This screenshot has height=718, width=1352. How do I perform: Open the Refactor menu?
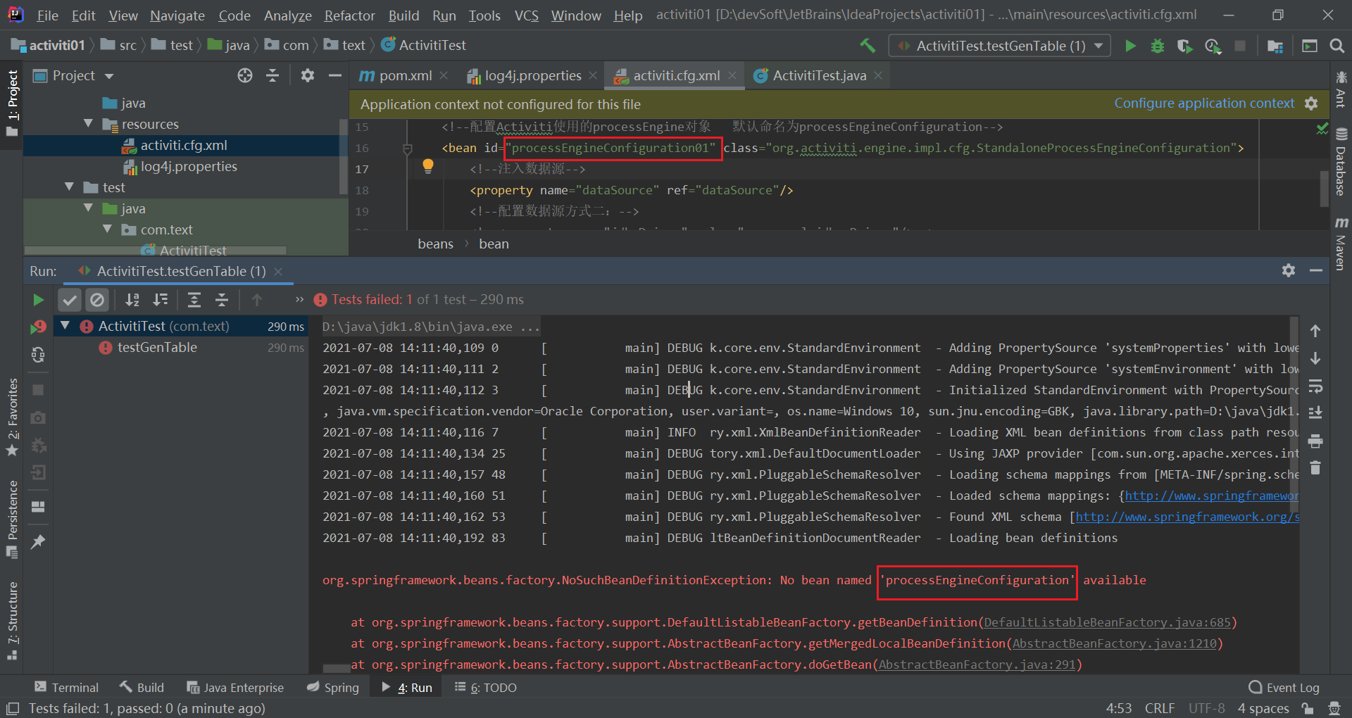pos(349,15)
